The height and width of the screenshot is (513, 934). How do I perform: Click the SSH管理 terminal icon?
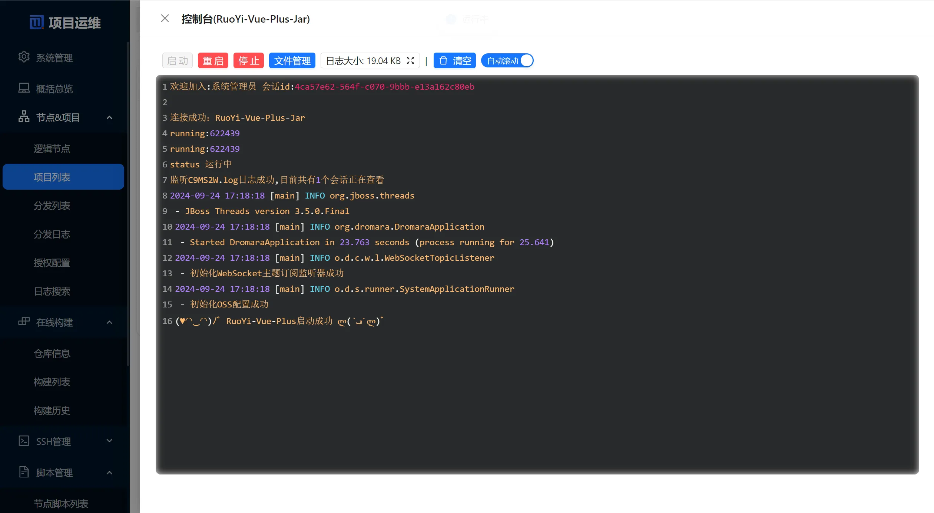point(24,441)
